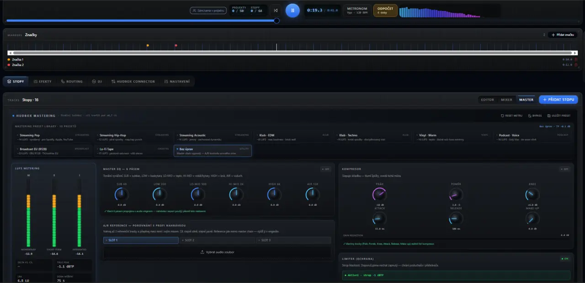The width and height of the screenshot is (585, 283).
Task: Toggle mastering Bypass
Action: 535,116
